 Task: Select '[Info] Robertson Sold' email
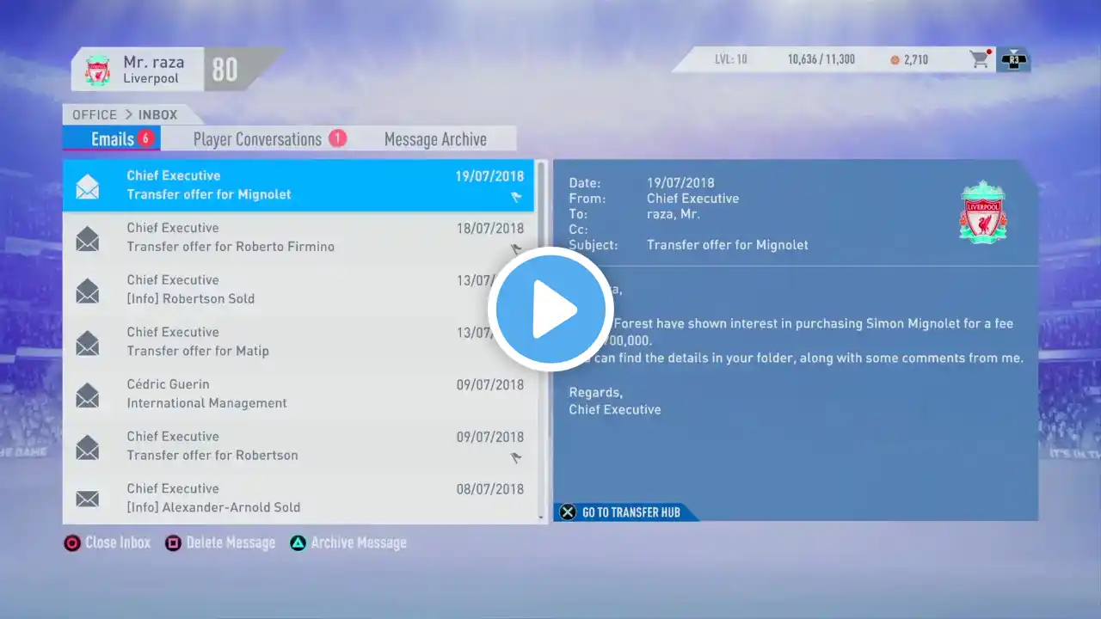pos(191,299)
